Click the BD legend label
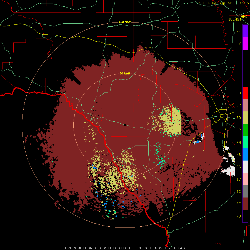 point(238,118)
